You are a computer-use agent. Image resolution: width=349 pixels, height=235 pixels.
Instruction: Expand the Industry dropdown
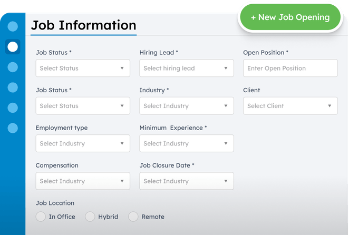point(187,106)
